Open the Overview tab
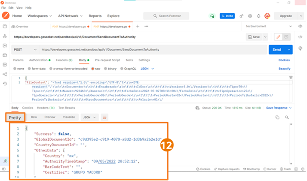This screenshot has width=307, height=181. pos(20,27)
